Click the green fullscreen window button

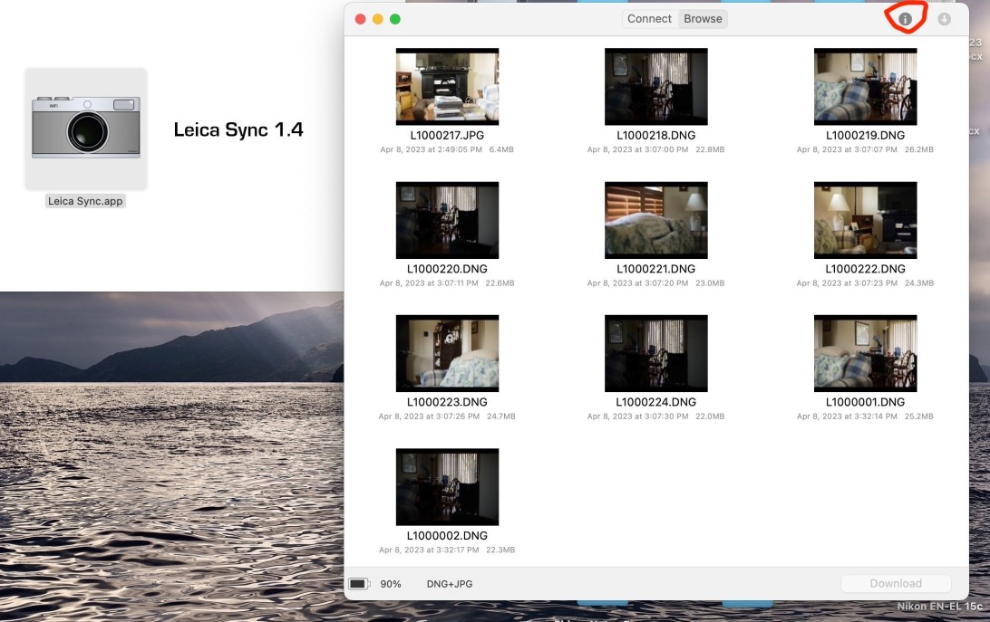(x=394, y=19)
